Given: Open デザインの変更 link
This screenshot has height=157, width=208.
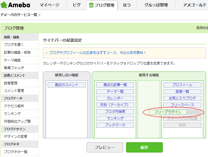Looking at the screenshot, I should pos(16,136).
